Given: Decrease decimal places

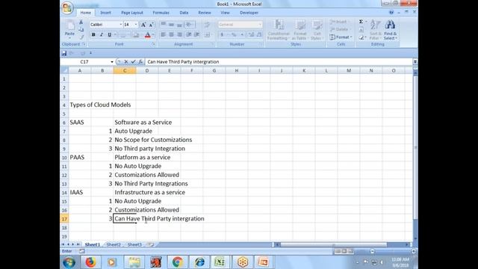Looking at the screenshot, I should coord(259,35).
